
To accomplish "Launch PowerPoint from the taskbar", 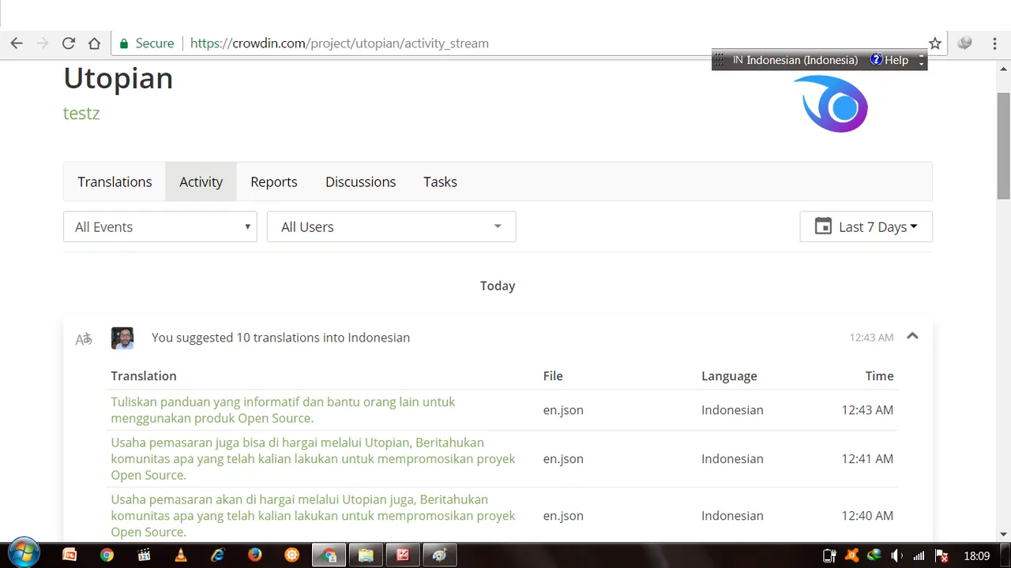I will pos(70,555).
